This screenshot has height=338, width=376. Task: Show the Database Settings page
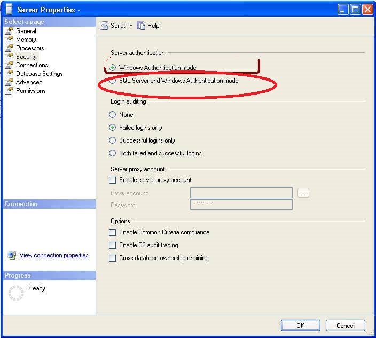coord(40,74)
